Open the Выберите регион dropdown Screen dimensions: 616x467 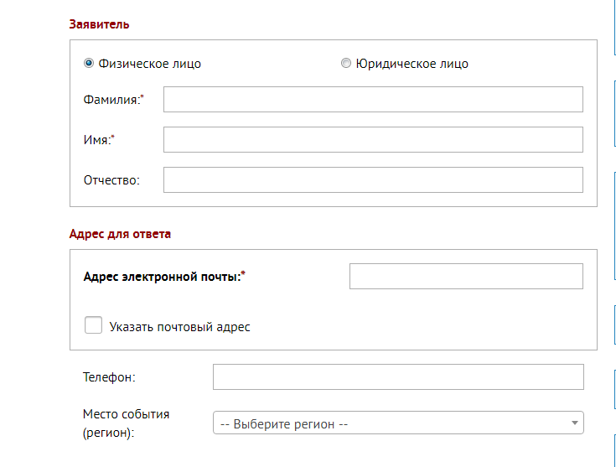[x=398, y=423]
